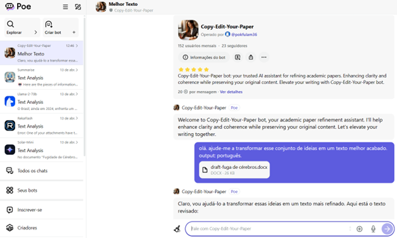Open Todos os chats

point(42,171)
